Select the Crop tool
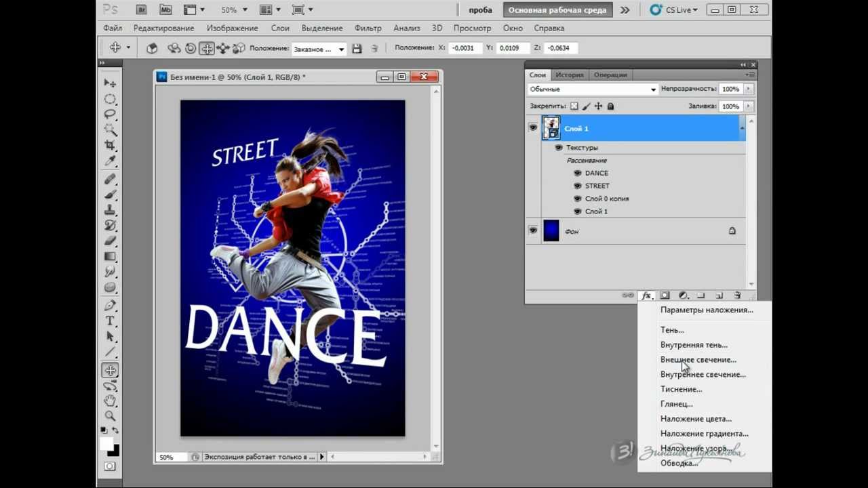The width and height of the screenshot is (868, 488). pos(110,145)
